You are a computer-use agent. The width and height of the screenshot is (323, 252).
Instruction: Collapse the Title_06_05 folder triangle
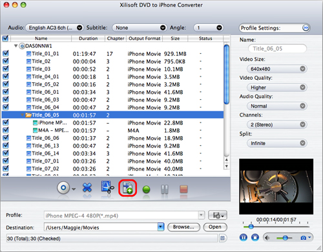(x=22, y=115)
